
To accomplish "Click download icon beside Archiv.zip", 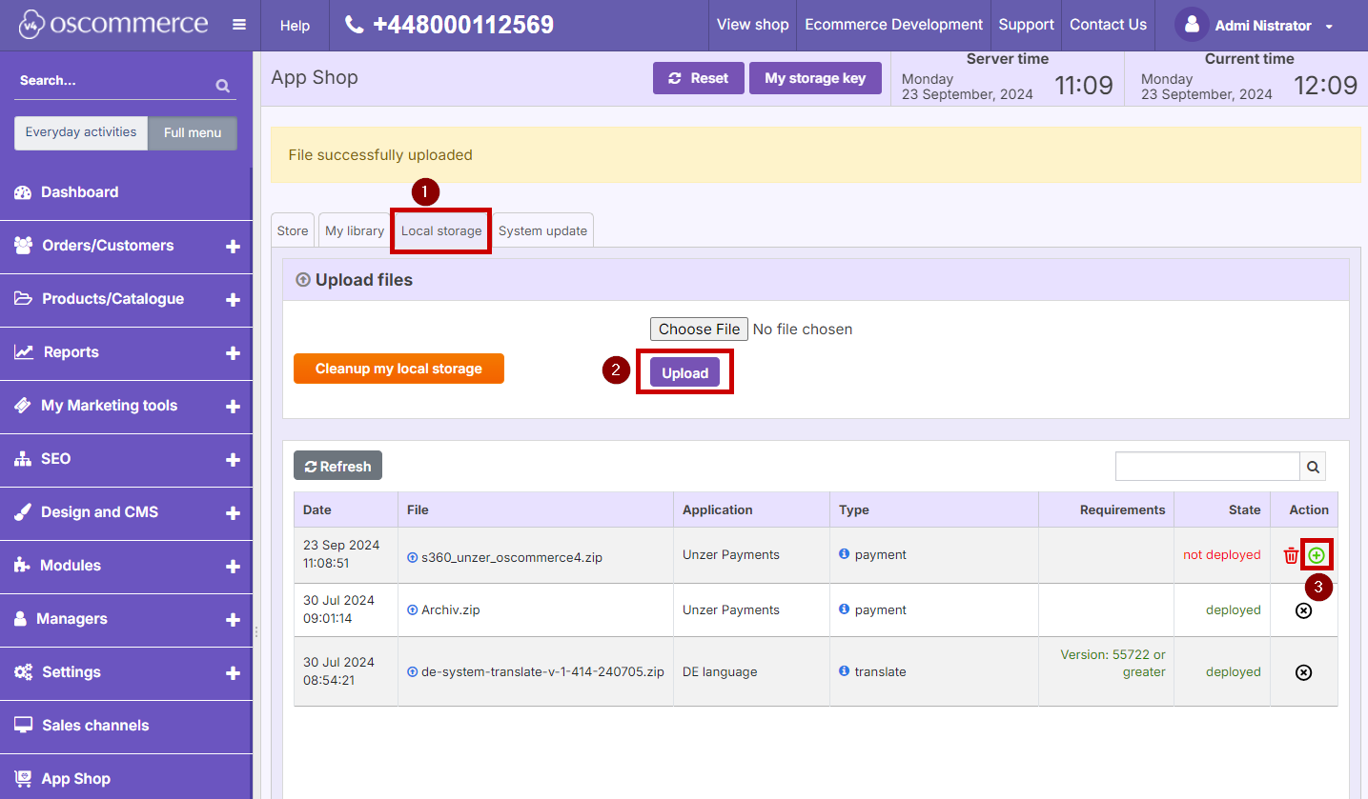I will coord(413,610).
